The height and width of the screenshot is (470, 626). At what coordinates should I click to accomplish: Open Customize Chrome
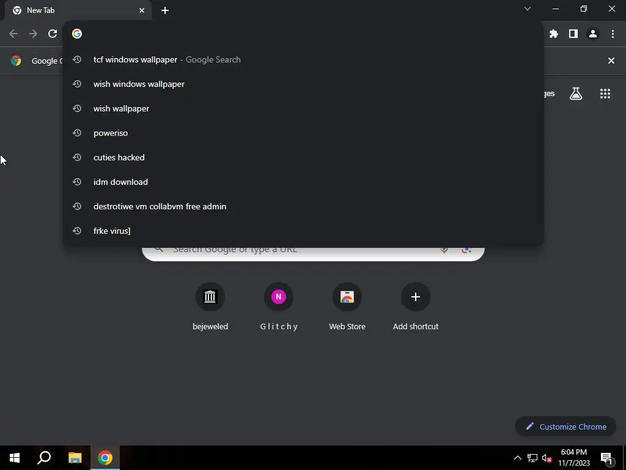pyautogui.click(x=565, y=427)
